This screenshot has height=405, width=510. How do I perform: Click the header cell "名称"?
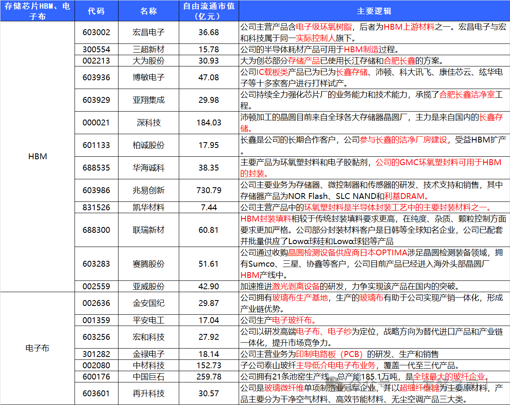(149, 11)
